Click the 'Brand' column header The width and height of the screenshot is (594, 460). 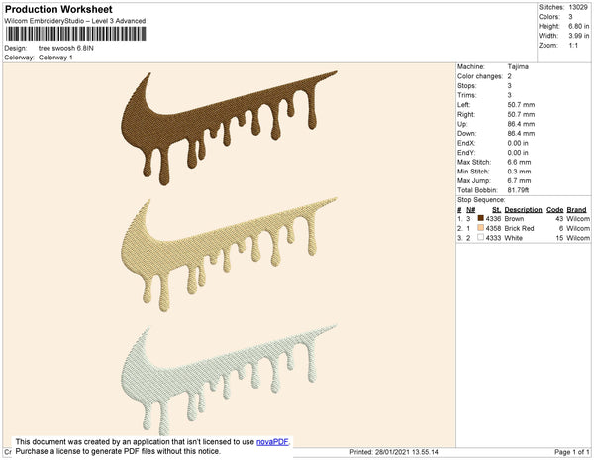576,210
